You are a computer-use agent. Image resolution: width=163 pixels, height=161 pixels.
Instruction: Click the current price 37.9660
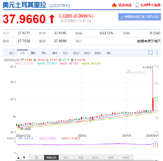pyautogui.click(x=24, y=19)
